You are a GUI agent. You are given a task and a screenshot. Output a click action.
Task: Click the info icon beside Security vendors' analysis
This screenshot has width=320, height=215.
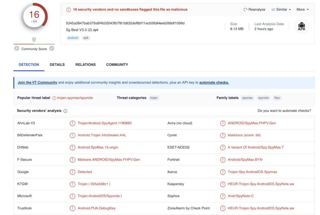point(65,111)
